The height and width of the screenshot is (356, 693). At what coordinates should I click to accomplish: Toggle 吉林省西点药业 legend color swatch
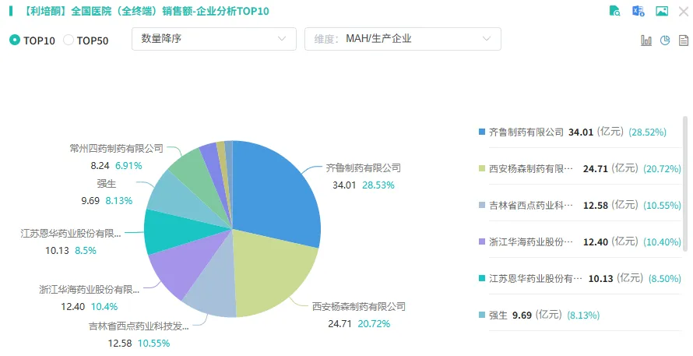tap(482, 206)
